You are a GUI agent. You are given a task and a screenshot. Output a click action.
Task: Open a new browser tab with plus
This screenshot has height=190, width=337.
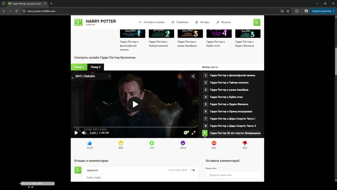51,4
